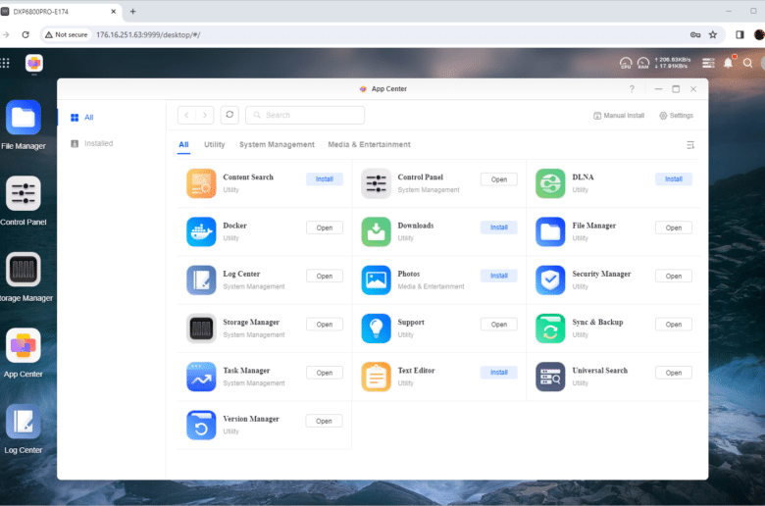
Task: Open Docker via its Open button
Action: 325,228
